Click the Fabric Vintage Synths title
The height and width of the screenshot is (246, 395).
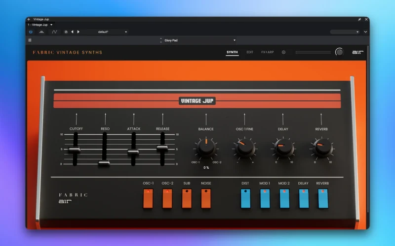[68, 52]
